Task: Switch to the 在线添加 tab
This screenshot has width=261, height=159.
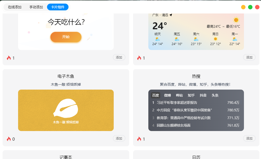Action: (15, 7)
